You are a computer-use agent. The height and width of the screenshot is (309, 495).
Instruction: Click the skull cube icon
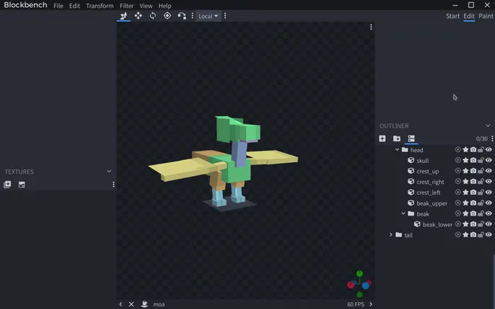coord(411,160)
